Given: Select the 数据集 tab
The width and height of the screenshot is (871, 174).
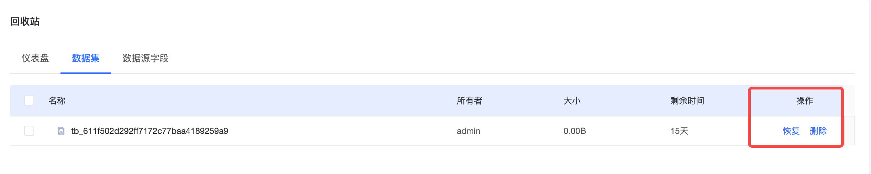Looking at the screenshot, I should (x=86, y=58).
